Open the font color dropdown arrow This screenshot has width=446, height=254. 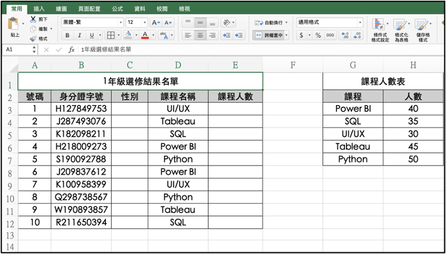[153, 36]
